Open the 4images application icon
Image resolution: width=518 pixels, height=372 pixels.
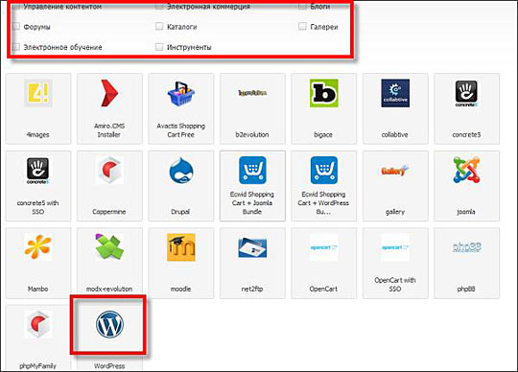point(38,93)
